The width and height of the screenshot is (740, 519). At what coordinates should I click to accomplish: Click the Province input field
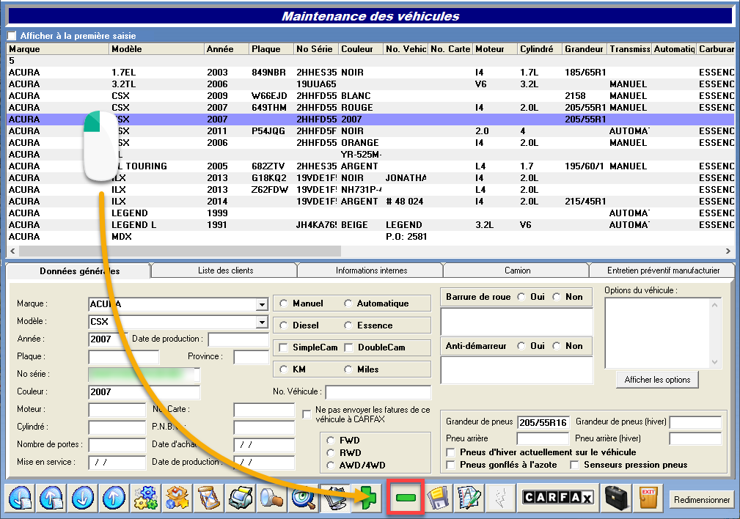pyautogui.click(x=251, y=357)
